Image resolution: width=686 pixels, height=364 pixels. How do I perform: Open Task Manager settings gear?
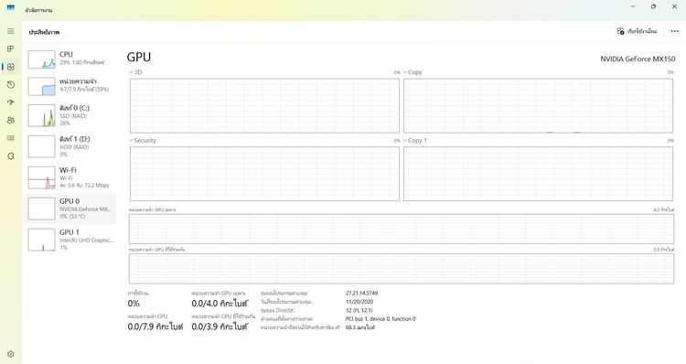[10, 354]
